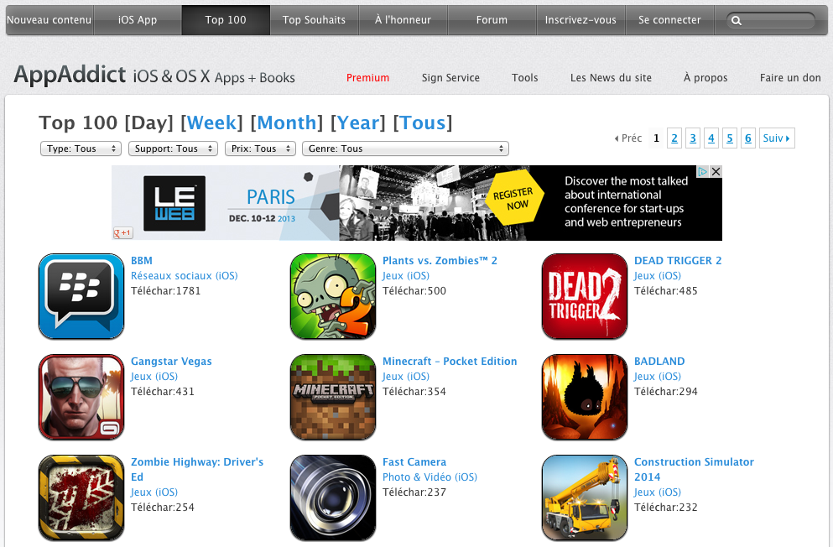The width and height of the screenshot is (833, 547).
Task: Switch to the Top Souhaits tab
Action: point(314,20)
